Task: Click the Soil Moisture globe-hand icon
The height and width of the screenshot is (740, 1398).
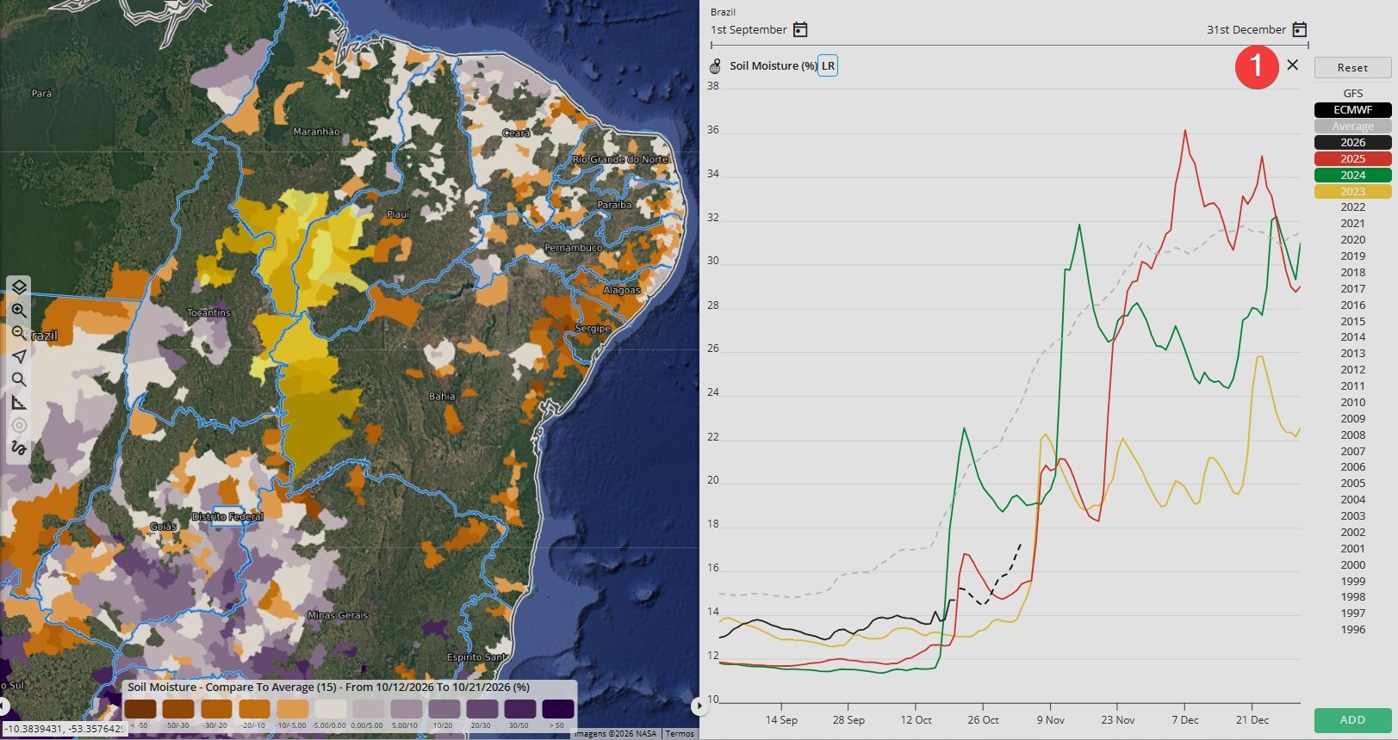Action: point(715,66)
